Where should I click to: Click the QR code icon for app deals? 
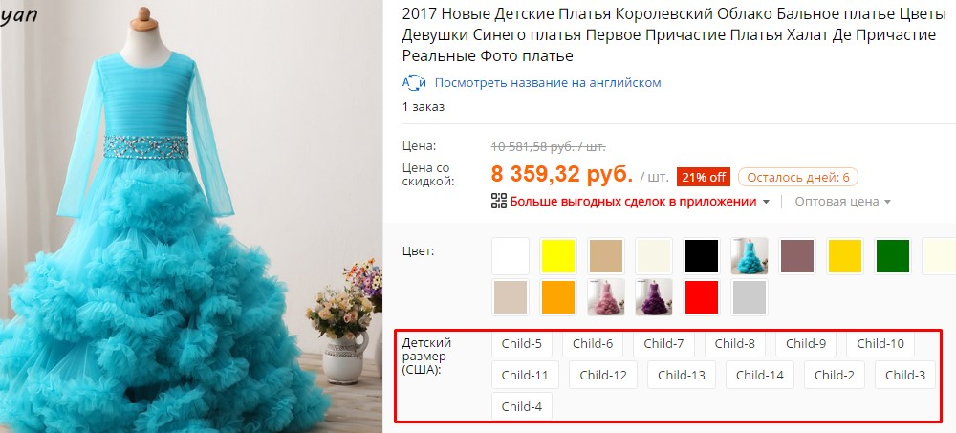[499, 202]
